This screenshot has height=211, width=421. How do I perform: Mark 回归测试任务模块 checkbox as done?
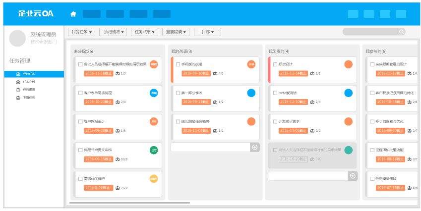pos(178,121)
